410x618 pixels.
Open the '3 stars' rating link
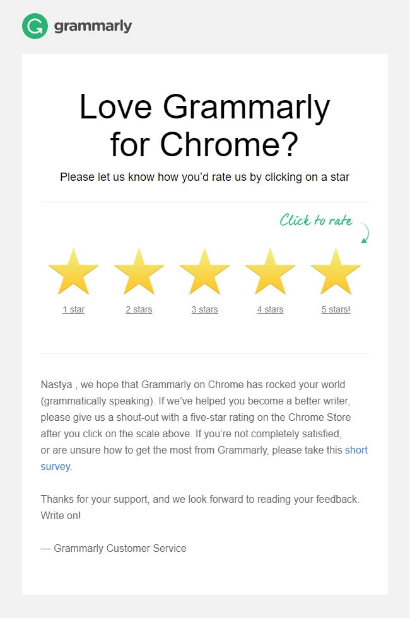(x=204, y=309)
